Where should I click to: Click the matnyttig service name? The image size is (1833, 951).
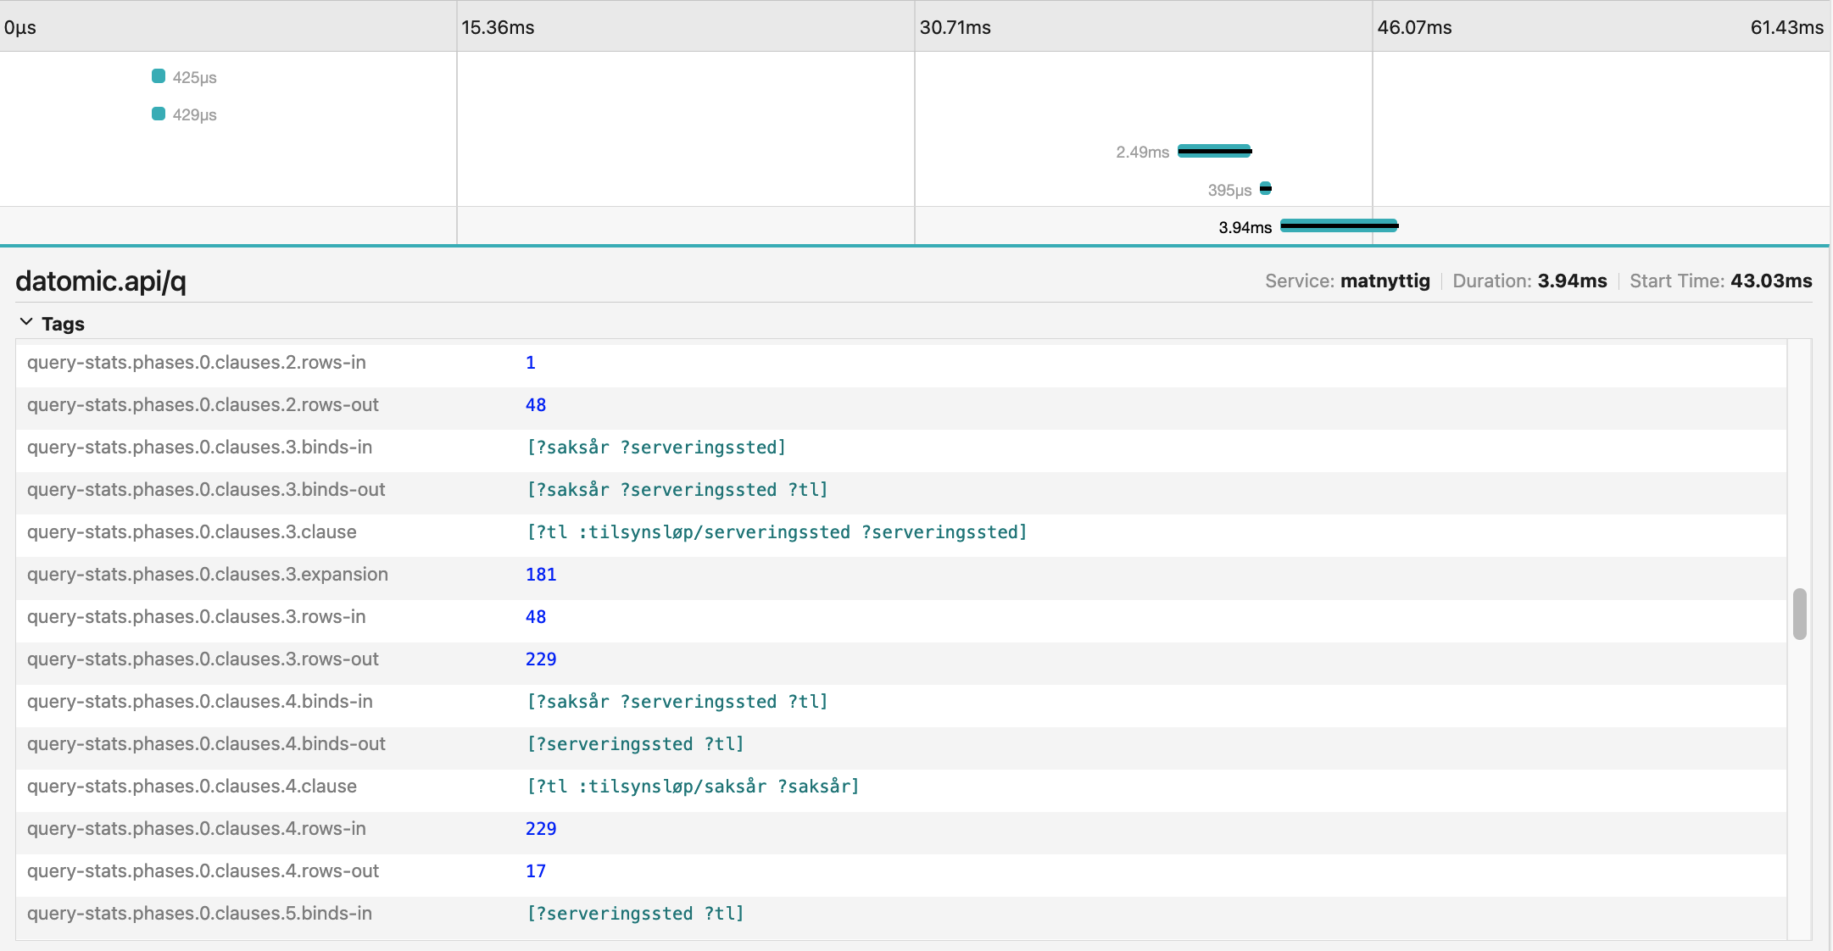[x=1384, y=281]
